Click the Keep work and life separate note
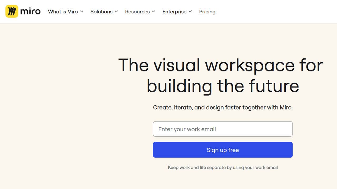Screen dimensions: 337x189 click(223, 167)
